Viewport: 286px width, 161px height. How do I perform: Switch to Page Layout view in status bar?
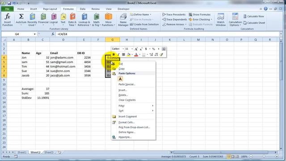233,157
